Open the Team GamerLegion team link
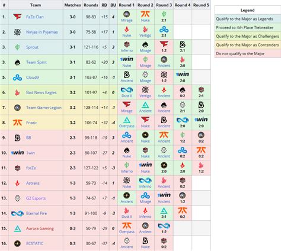The height and width of the screenshot is (251, 281). (44, 108)
